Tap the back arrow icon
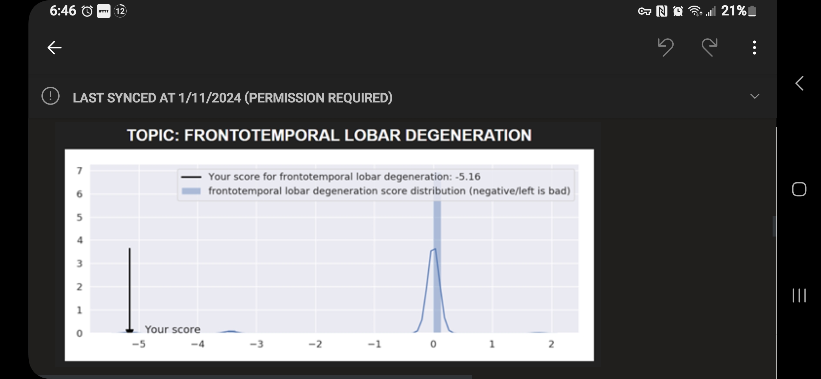The width and height of the screenshot is (821, 379). coord(54,48)
